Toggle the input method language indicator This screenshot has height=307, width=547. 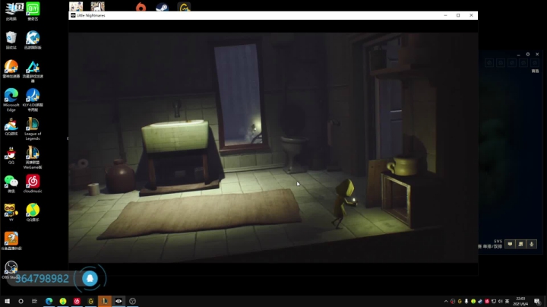(507, 302)
